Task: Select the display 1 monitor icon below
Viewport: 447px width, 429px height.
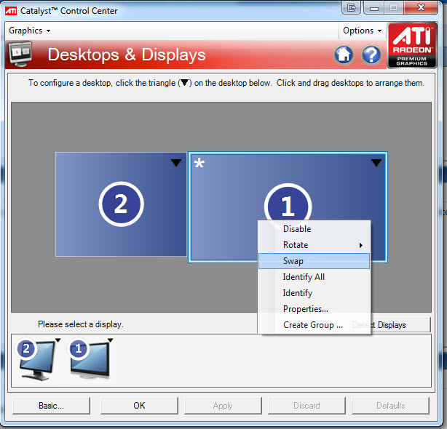Action: pyautogui.click(x=90, y=358)
